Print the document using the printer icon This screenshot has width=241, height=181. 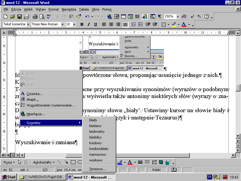coord(35,17)
